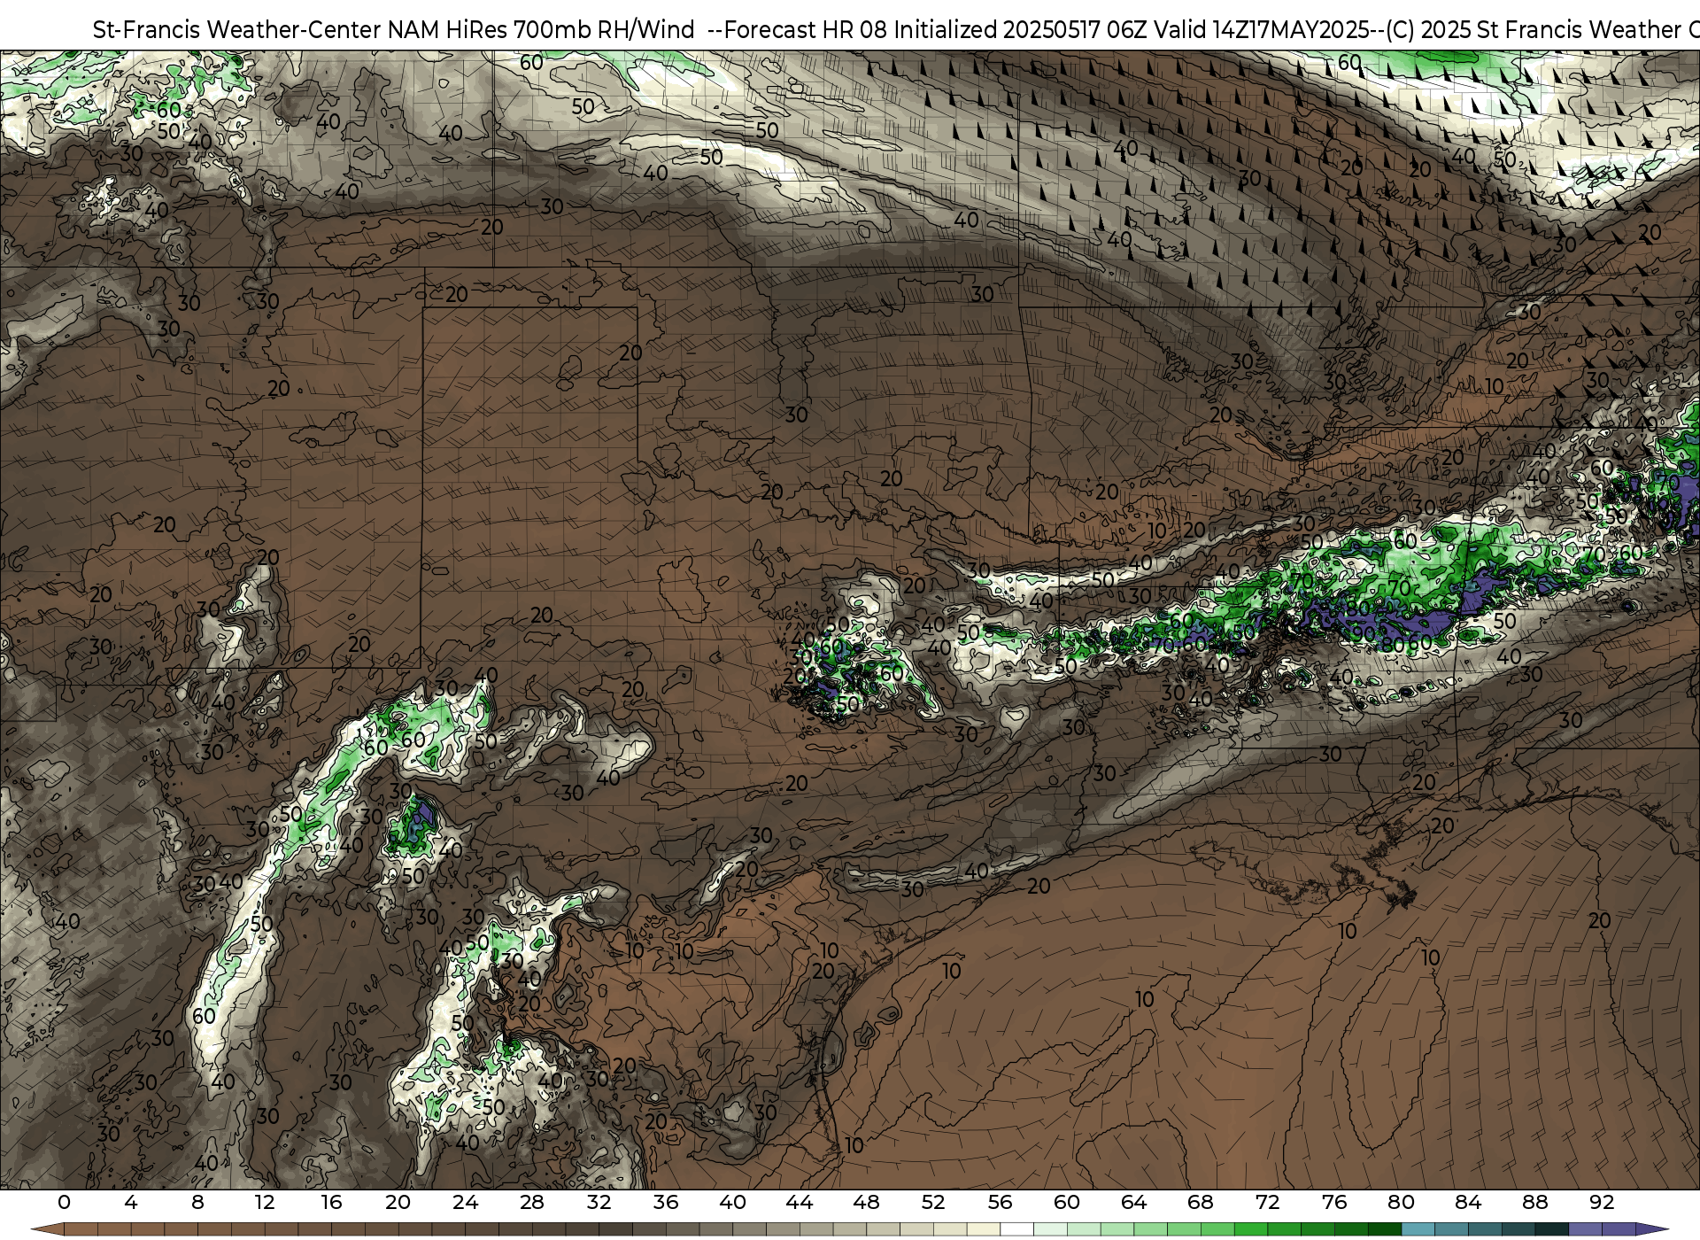Click the colorbar label '0'
Image resolution: width=1700 pixels, height=1240 pixels.
point(64,1203)
